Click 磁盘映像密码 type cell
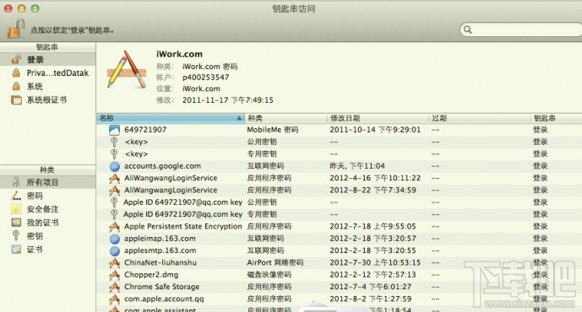The image size is (582, 312). [x=269, y=275]
